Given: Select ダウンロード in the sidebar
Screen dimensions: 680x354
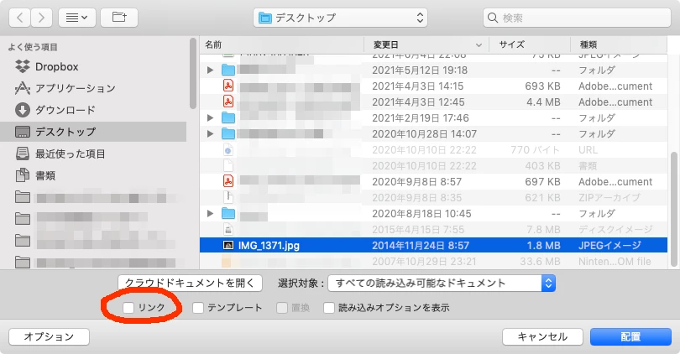Looking at the screenshot, I should 55,110.
